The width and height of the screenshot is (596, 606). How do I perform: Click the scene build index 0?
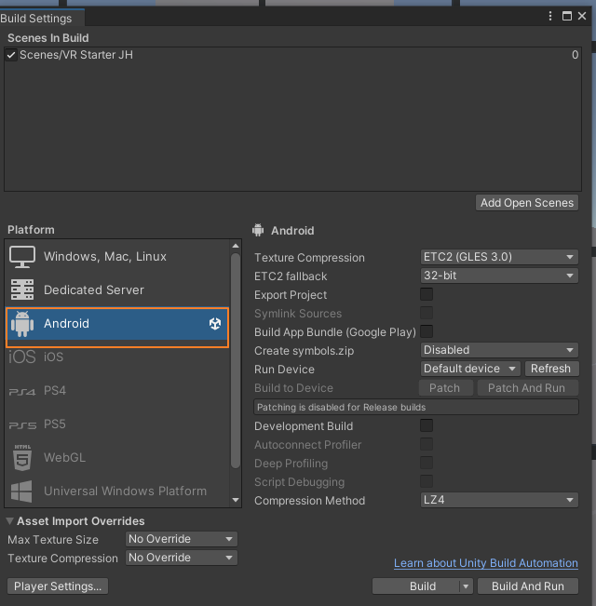pyautogui.click(x=575, y=55)
